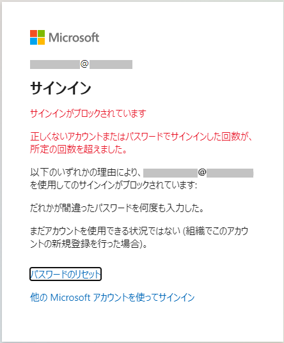The width and height of the screenshot is (284, 343).
Task: Click the 以下のいずれかの理由により text
Action: [86, 172]
